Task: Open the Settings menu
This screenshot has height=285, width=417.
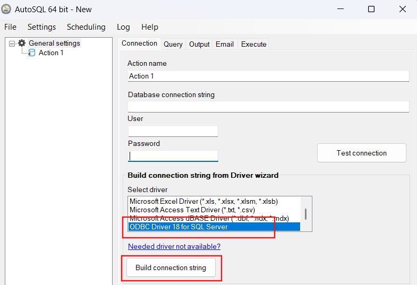Action: coord(42,27)
